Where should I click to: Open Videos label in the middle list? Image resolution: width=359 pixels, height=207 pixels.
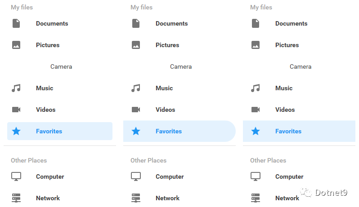coord(165,110)
